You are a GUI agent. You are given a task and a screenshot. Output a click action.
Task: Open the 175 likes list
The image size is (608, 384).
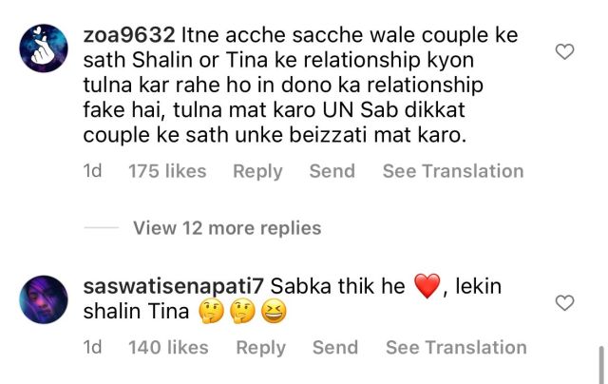(167, 171)
